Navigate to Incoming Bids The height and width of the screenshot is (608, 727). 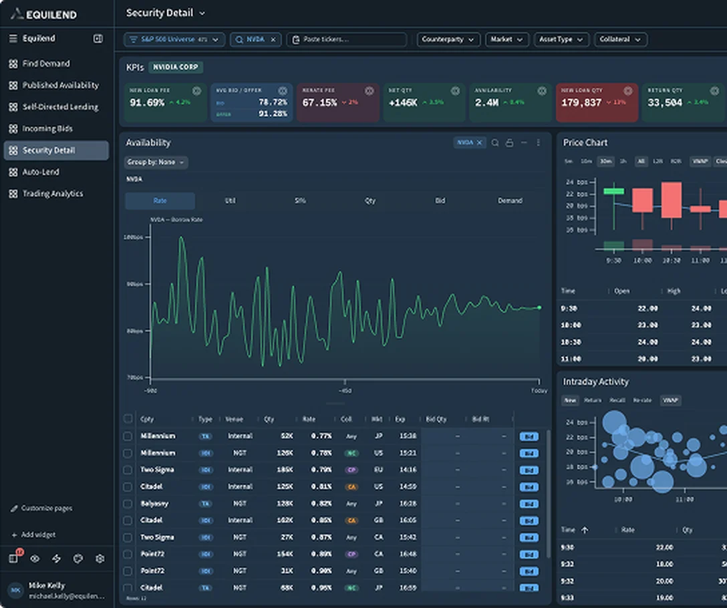point(56,128)
